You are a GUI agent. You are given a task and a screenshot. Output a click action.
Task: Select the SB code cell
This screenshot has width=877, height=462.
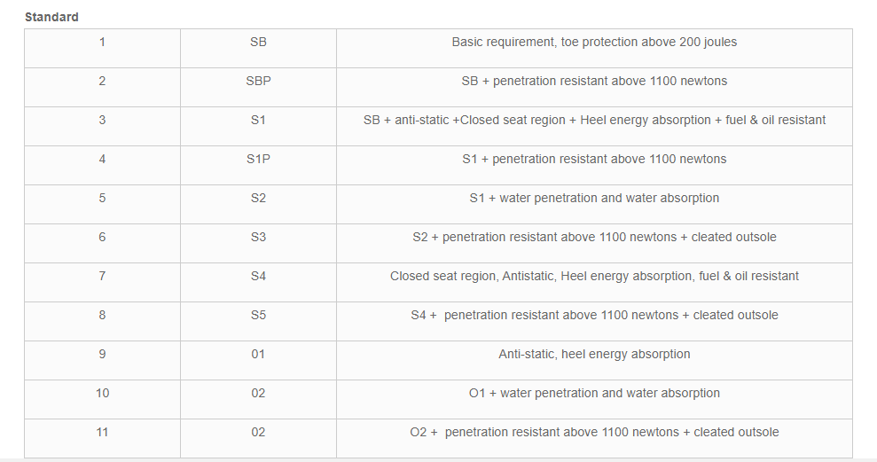click(258, 42)
